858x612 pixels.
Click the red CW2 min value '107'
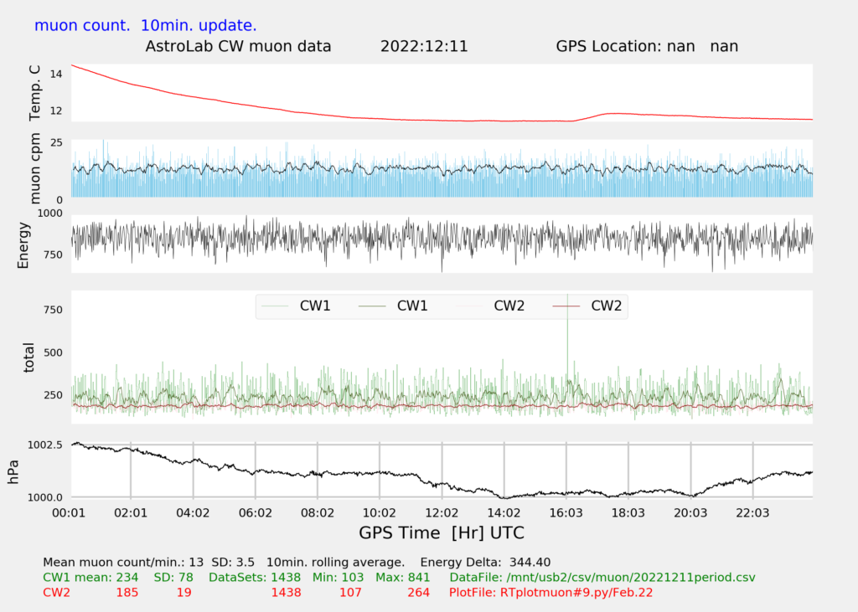click(x=350, y=593)
